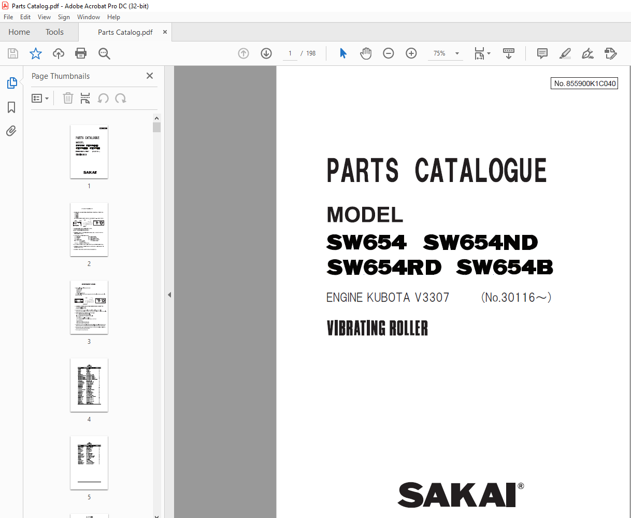
Task: Click the 'MODEL' label in document
Action: tap(365, 215)
